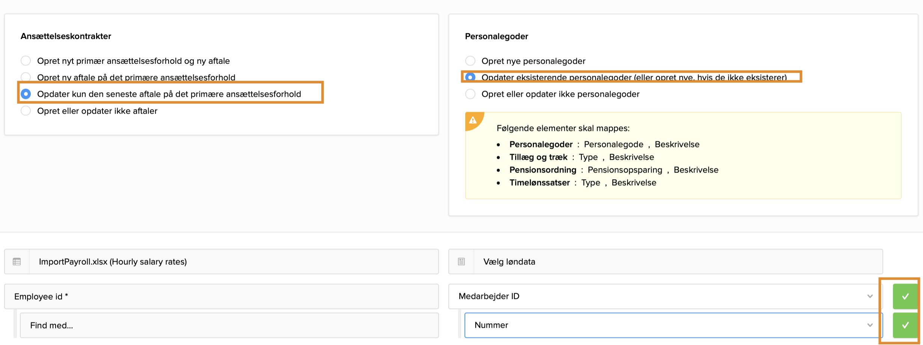Choose 'Opret nye personalegoder' radio button
Viewport: 923px width, 345px height.
coord(470,61)
